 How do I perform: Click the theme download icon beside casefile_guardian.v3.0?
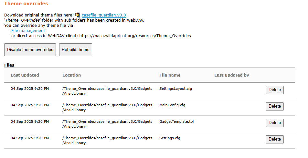tap(78, 15)
